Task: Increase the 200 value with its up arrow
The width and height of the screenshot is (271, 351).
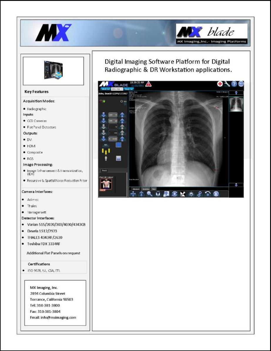Action: (122, 121)
